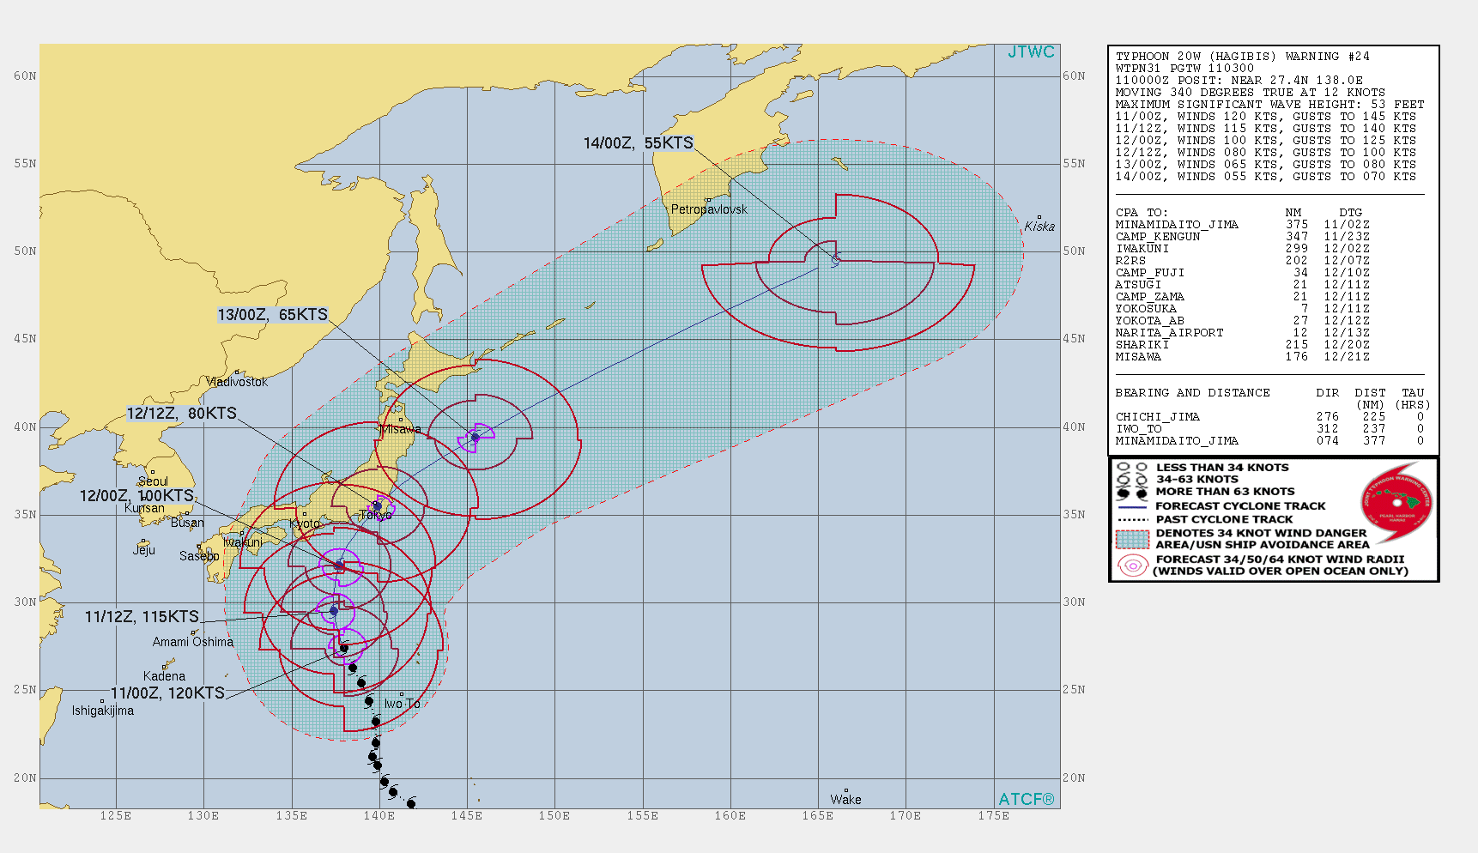The width and height of the screenshot is (1478, 853).
Task: Click the Jeju label on the map
Action: coord(144,550)
